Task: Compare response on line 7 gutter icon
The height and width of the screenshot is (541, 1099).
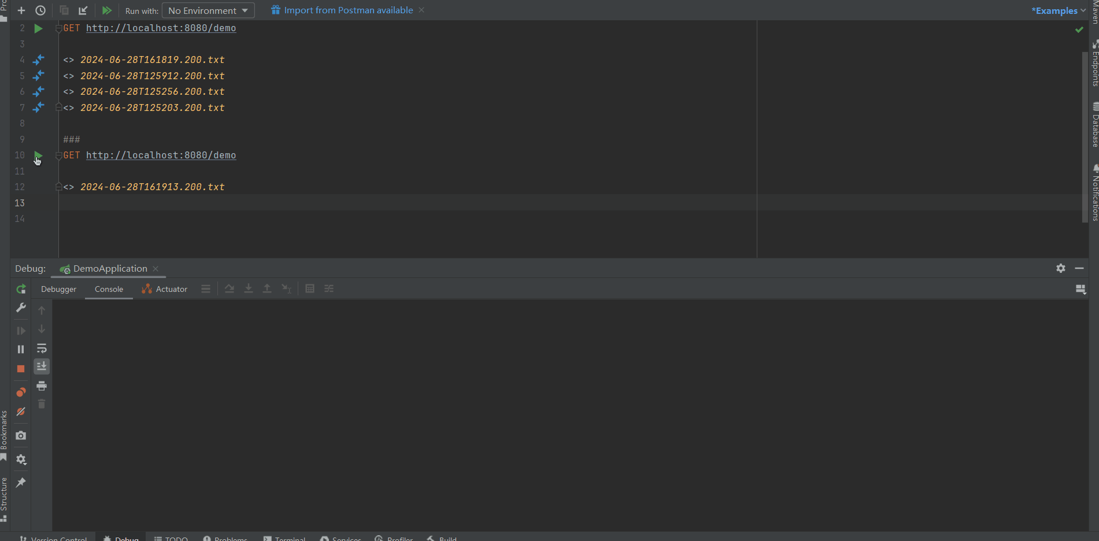Action: point(38,108)
